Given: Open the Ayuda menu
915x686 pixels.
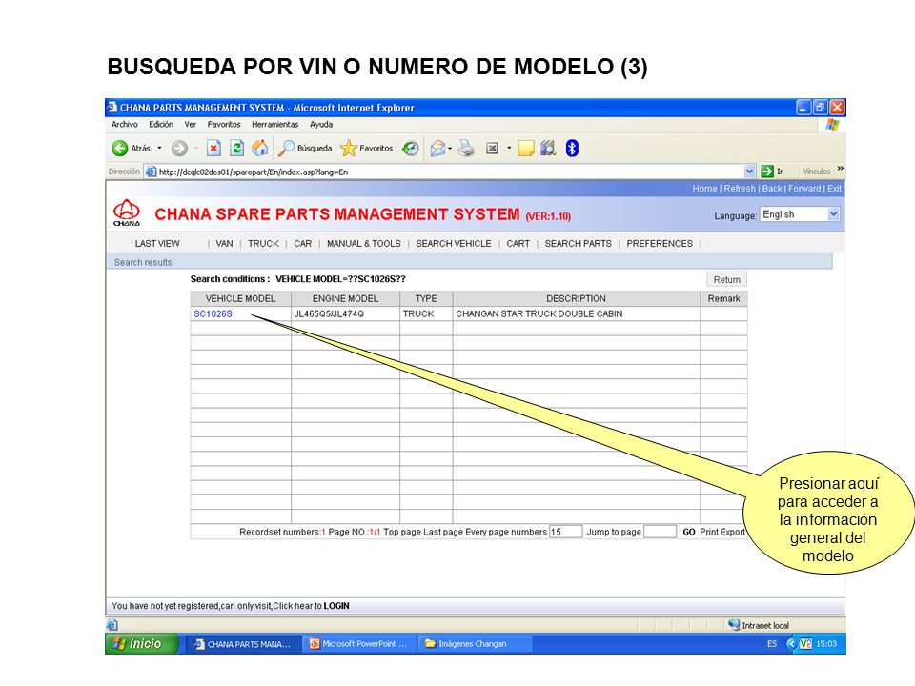Looking at the screenshot, I should tap(321, 124).
